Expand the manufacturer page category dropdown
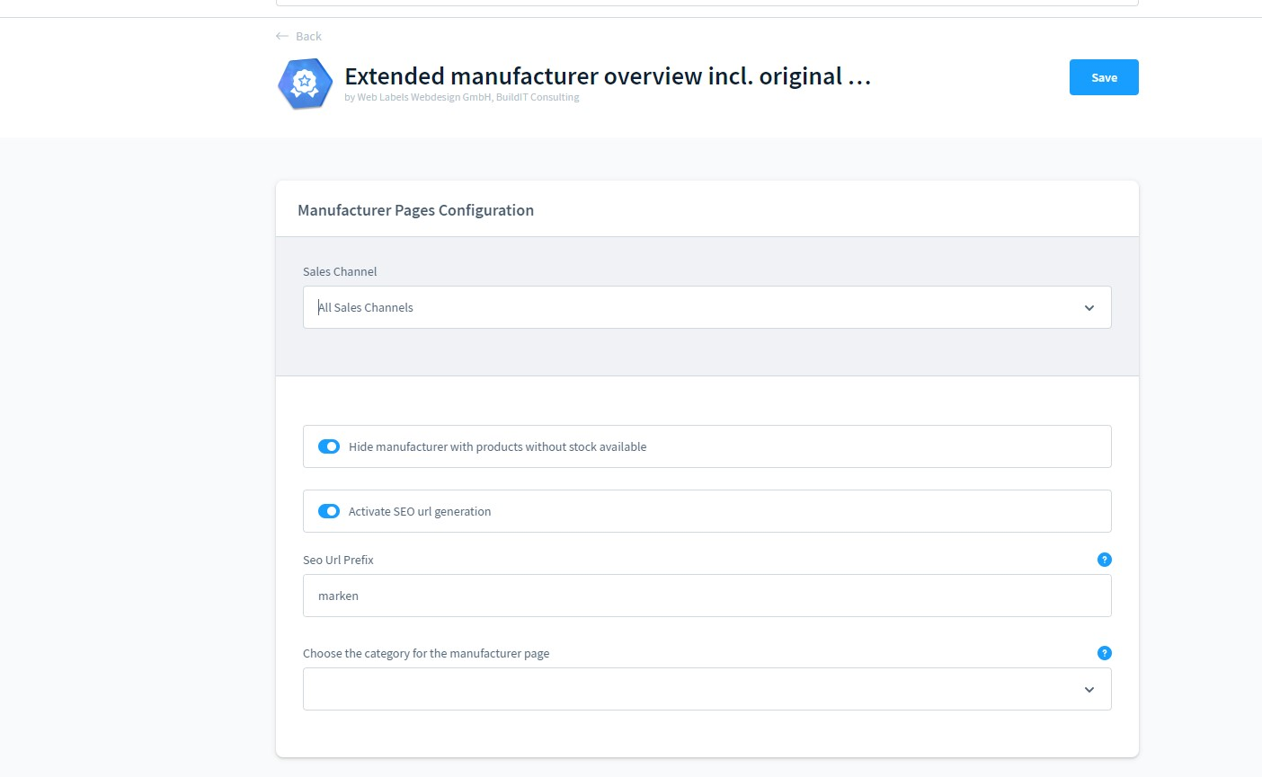 tap(707, 689)
